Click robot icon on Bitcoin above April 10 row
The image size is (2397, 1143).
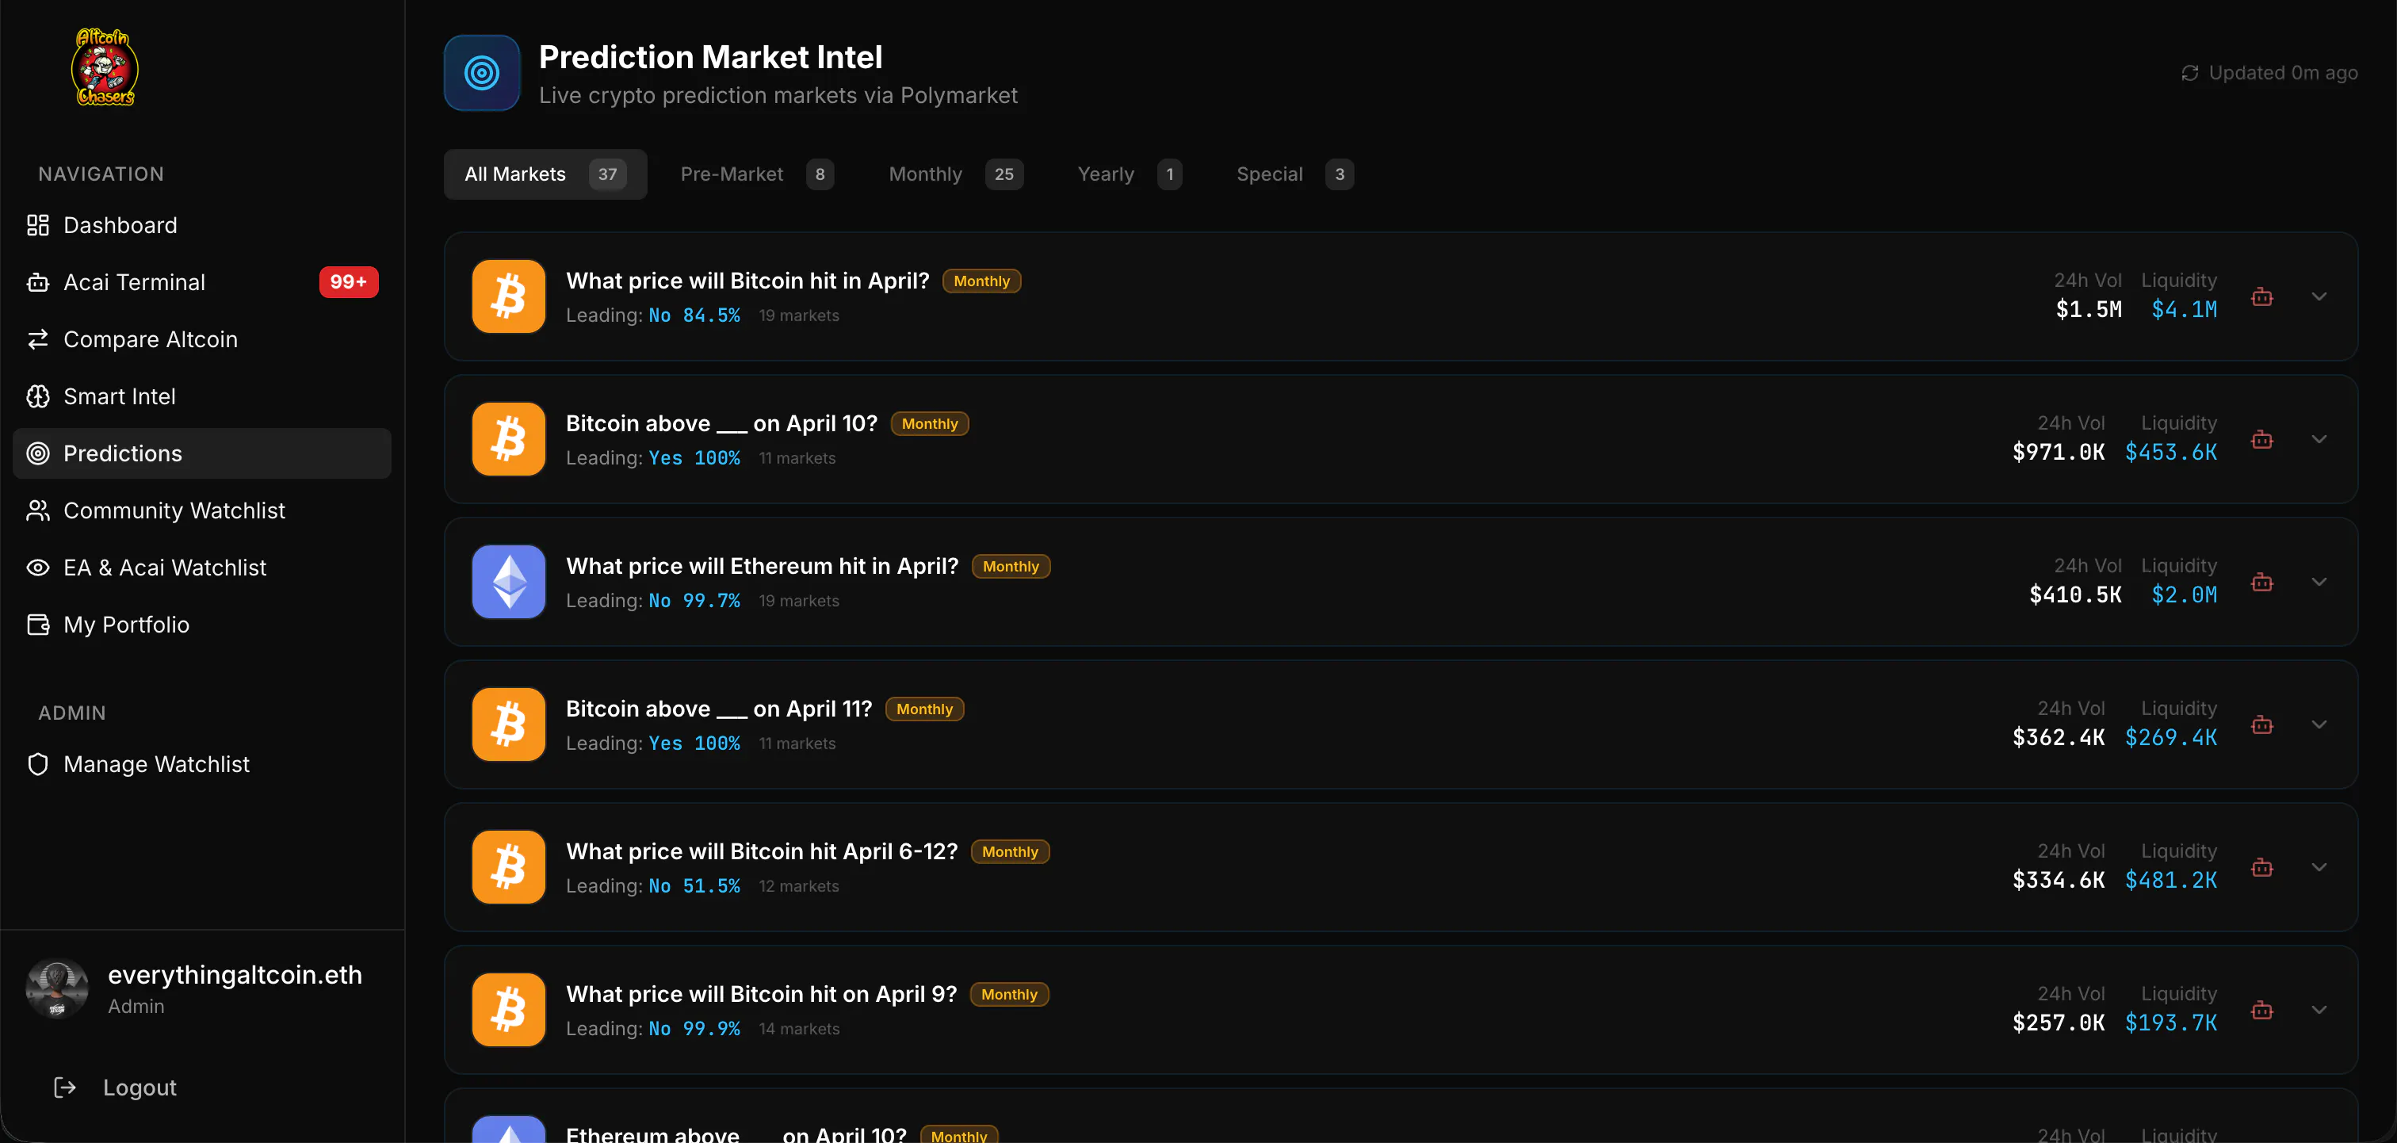click(2262, 439)
